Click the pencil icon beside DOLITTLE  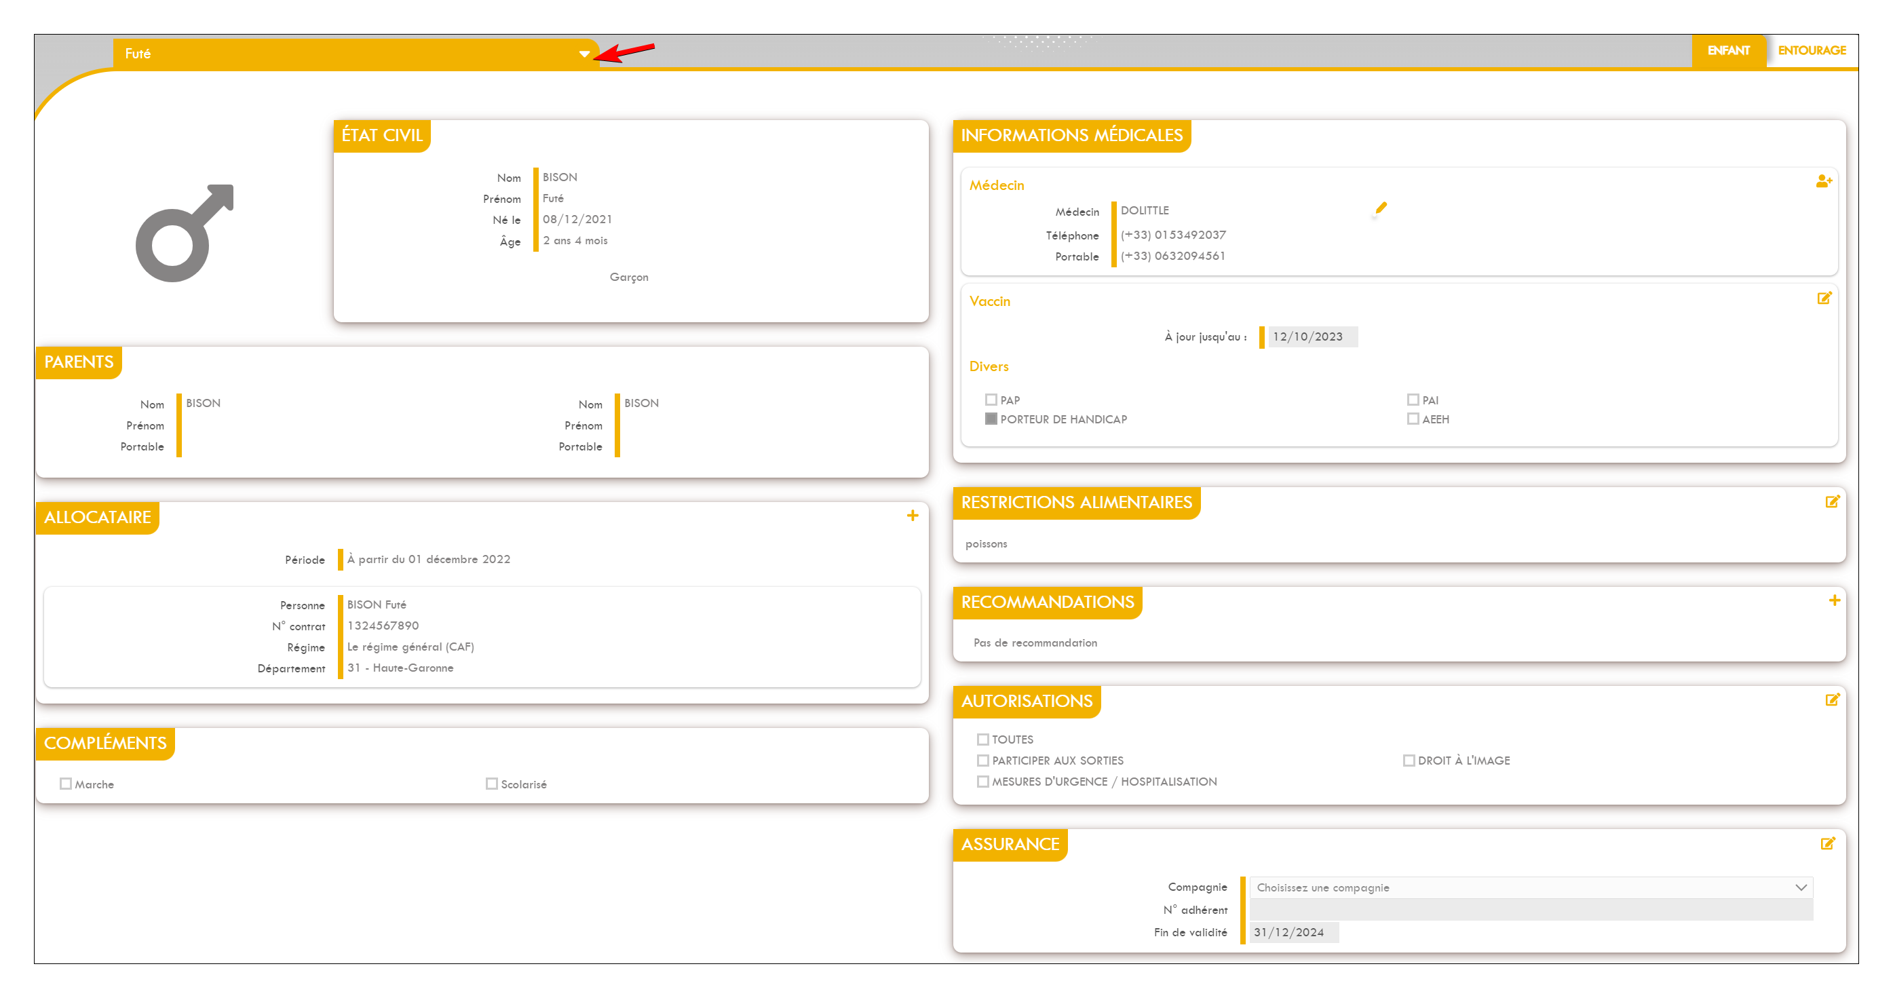(1381, 209)
